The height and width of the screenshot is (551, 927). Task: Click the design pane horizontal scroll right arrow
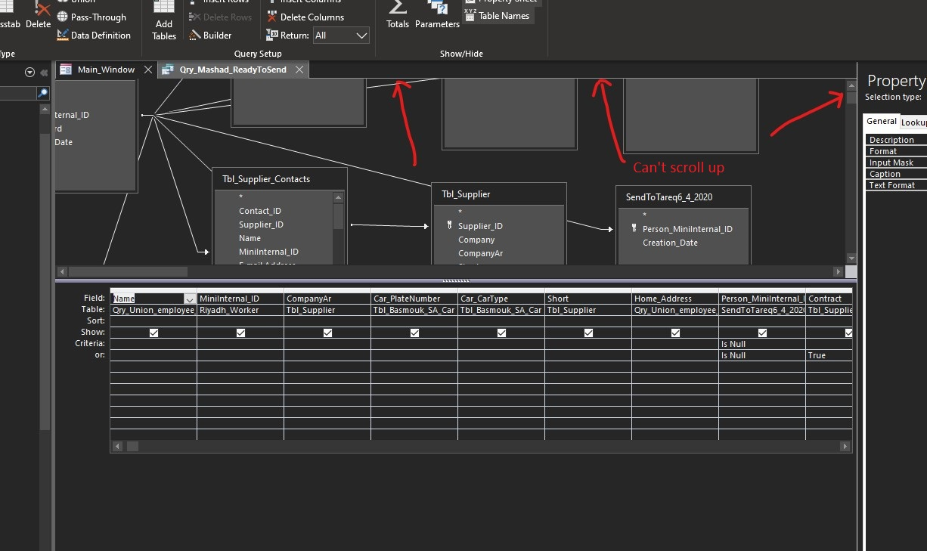pyautogui.click(x=838, y=271)
